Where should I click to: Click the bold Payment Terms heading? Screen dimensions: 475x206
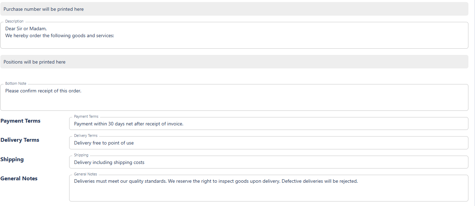pyautogui.click(x=21, y=121)
